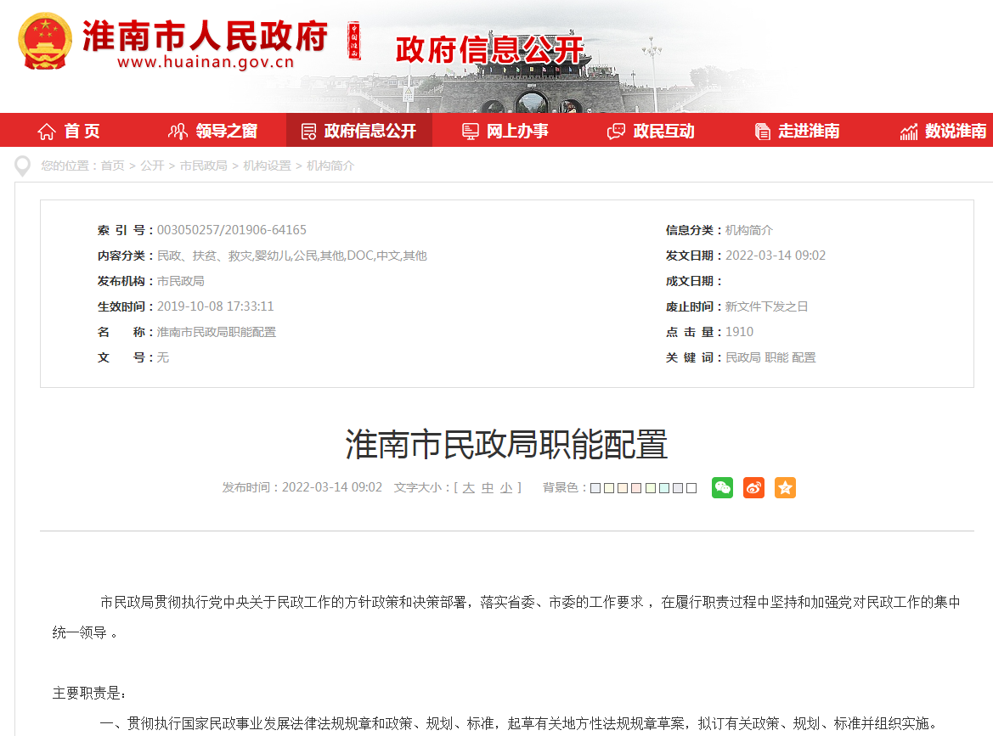
Task: Click the chat bubble icon beside 政民互动
Action: [614, 129]
